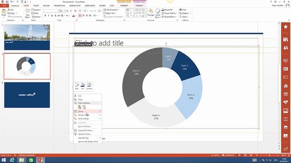Click the Arrange button in Drawing group
The width and height of the screenshot is (291, 163).
[151, 13]
